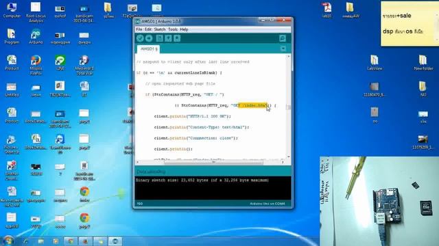Click the Windows Explorer taskbar icon
The width and height of the screenshot is (439, 246).
click(41, 241)
